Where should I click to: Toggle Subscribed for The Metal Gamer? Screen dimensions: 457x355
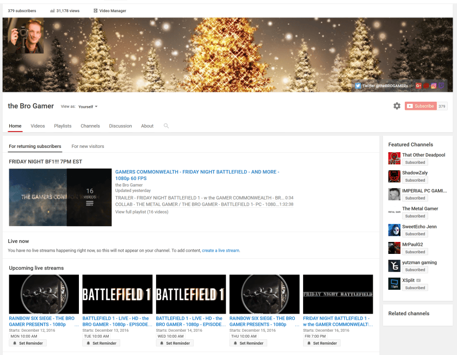[415, 216]
